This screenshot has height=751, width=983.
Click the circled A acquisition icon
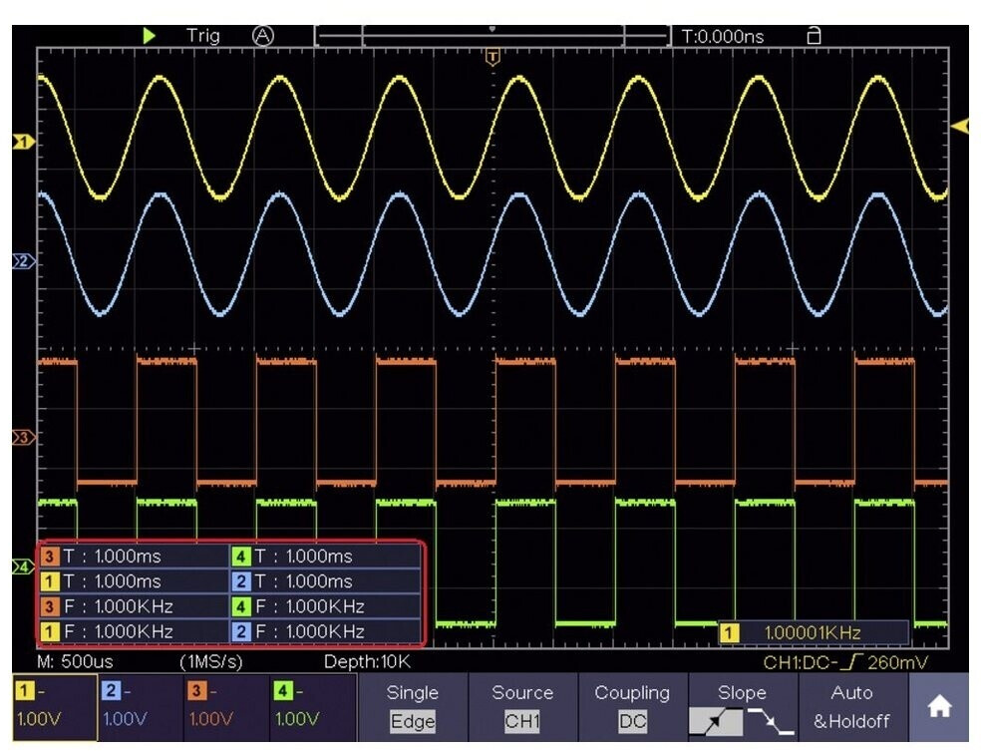tap(263, 36)
